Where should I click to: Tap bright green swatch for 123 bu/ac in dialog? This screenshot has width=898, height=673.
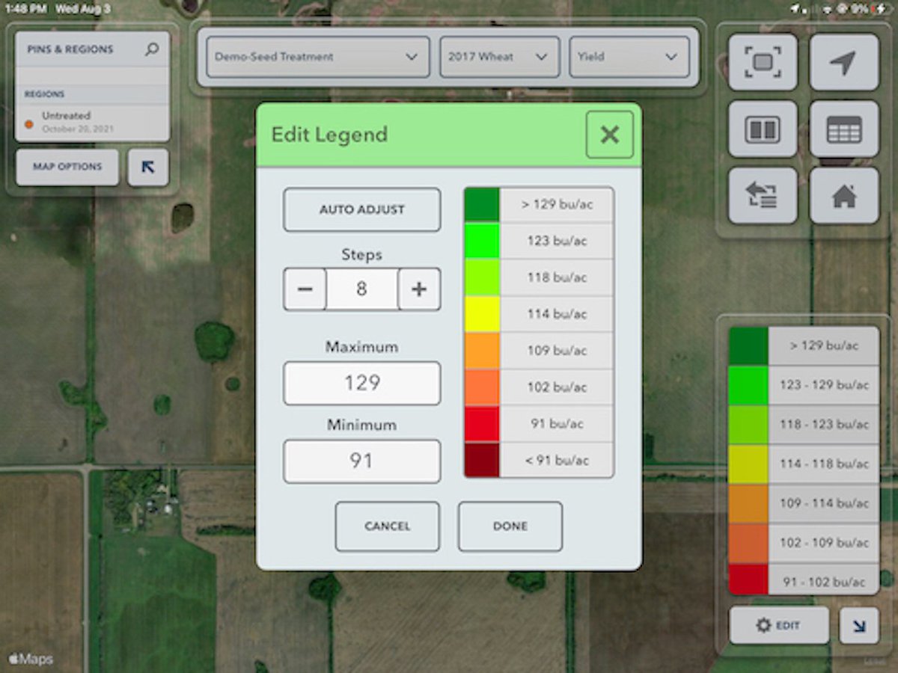click(482, 241)
